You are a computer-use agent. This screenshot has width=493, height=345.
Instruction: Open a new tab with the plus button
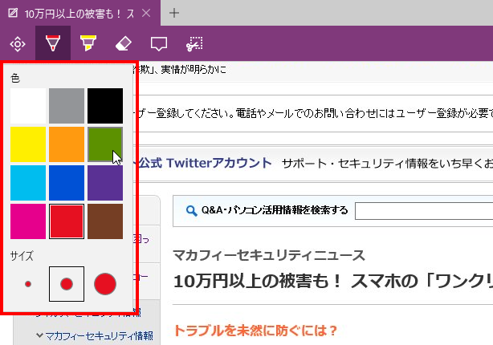pos(174,13)
